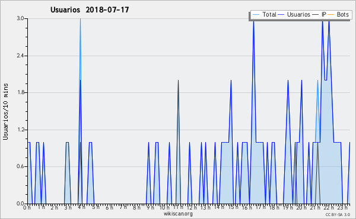Click the y-axis label Usuarios/10 mins

[5, 111]
